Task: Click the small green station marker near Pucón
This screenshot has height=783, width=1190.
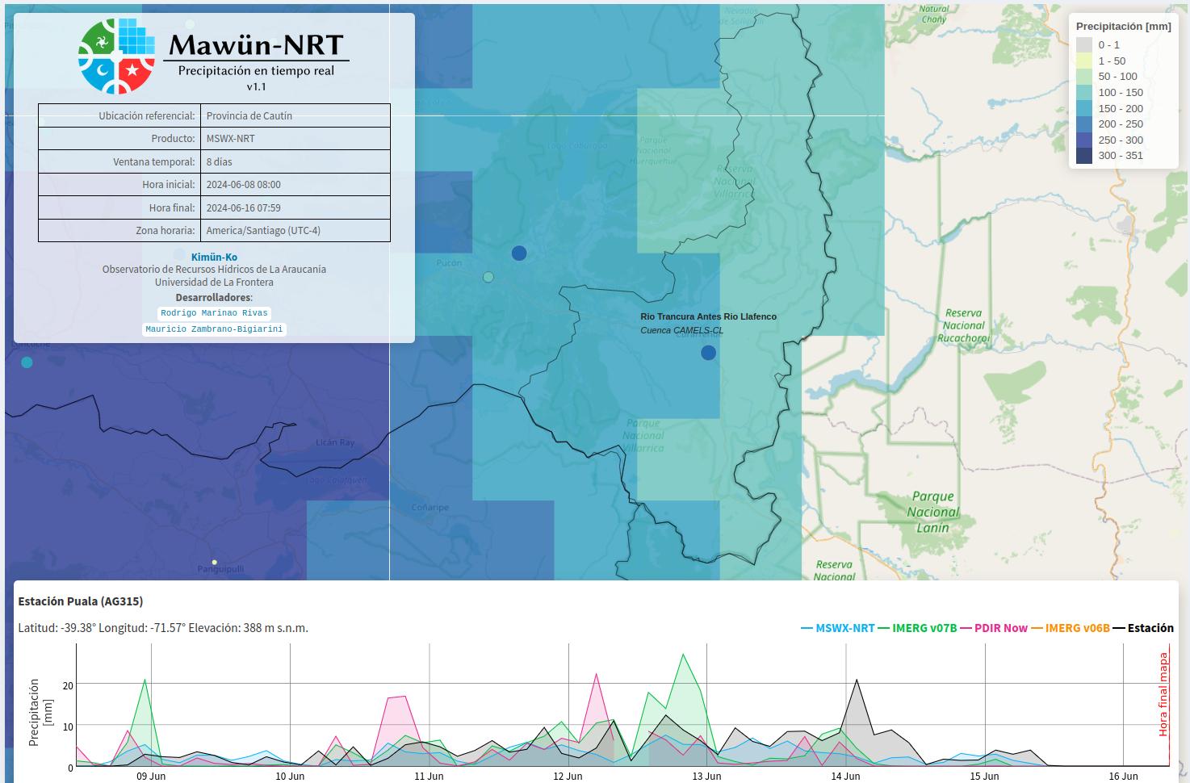Action: tap(488, 277)
